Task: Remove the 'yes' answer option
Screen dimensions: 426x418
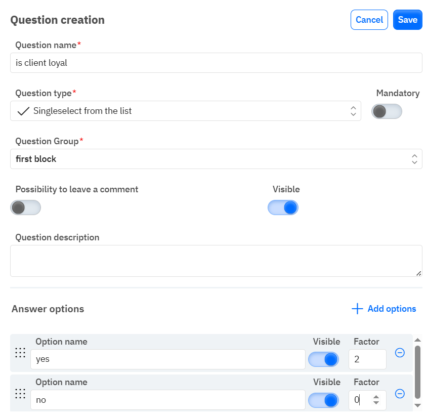Action: pos(400,353)
